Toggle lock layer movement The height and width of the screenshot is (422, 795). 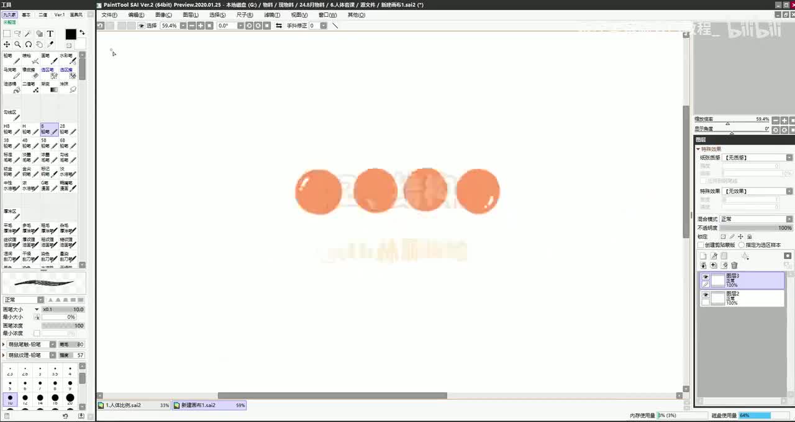tap(740, 236)
